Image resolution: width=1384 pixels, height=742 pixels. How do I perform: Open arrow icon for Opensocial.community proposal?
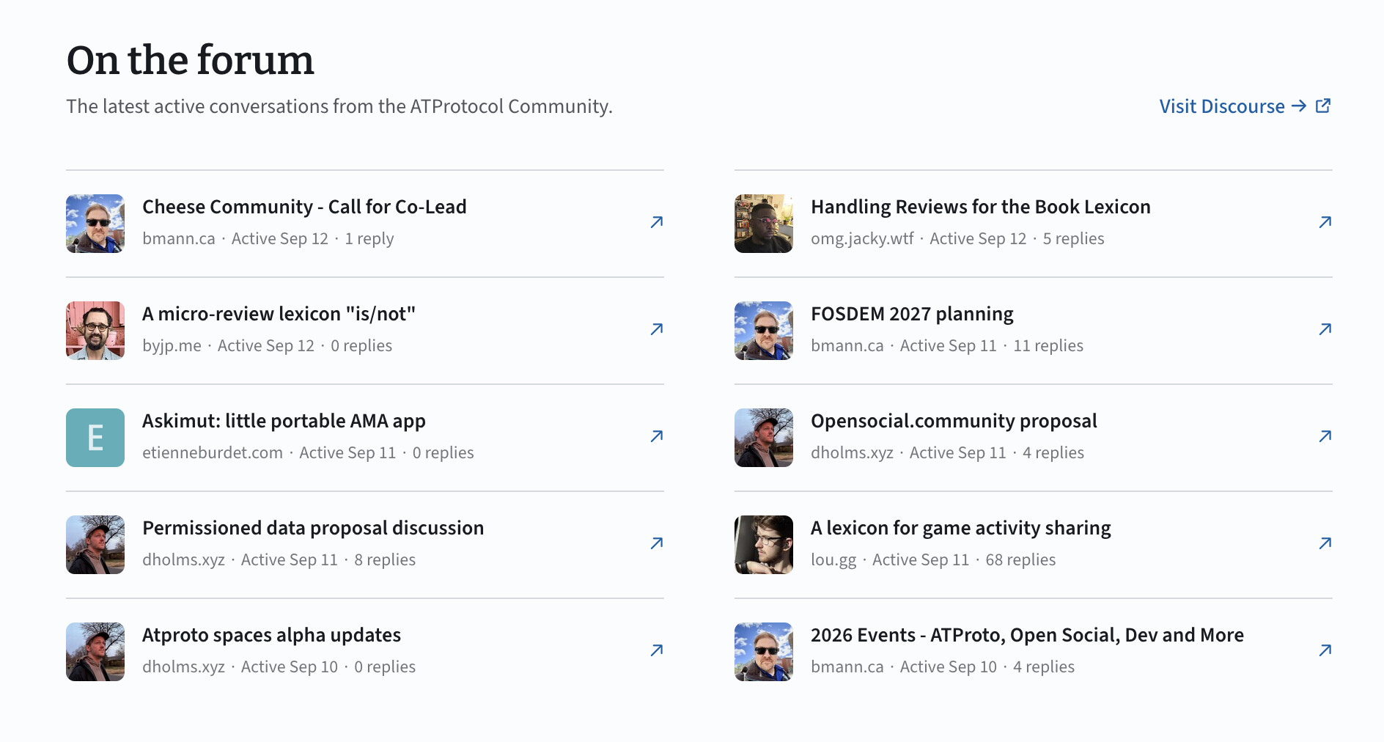[x=1325, y=436]
